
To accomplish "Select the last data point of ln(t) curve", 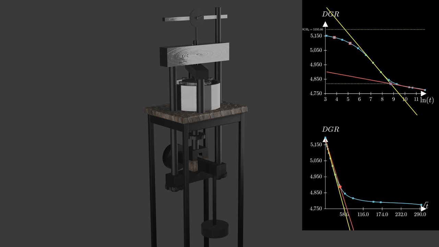I will (x=425, y=90).
